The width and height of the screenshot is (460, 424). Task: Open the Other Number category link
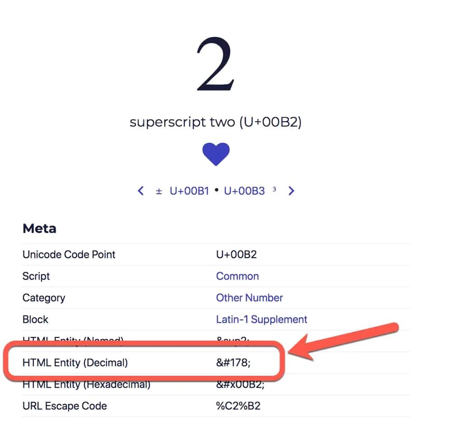[x=249, y=298]
